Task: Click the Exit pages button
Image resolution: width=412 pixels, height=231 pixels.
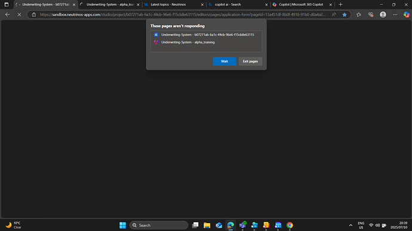Action: pyautogui.click(x=250, y=61)
